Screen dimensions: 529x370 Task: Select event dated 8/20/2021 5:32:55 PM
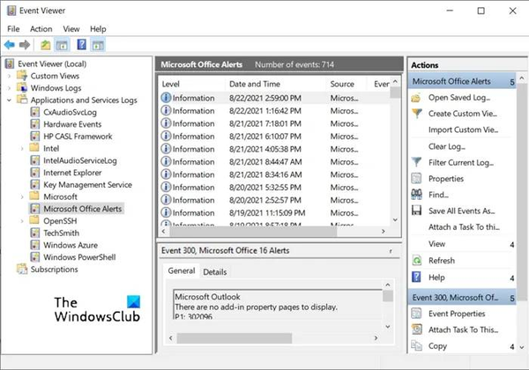click(275, 188)
